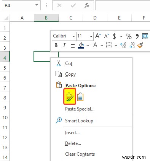Apply the Fill Color bucket icon

[x=81, y=46]
